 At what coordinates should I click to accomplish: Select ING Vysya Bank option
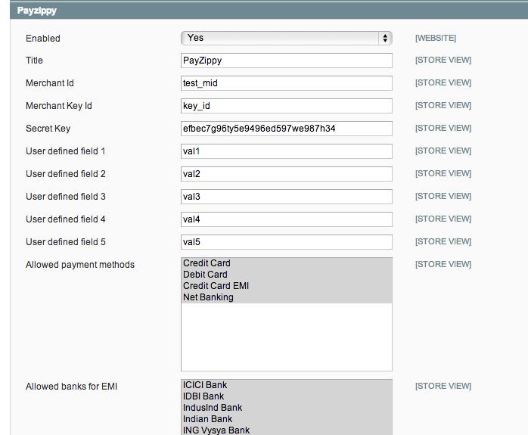(x=216, y=430)
